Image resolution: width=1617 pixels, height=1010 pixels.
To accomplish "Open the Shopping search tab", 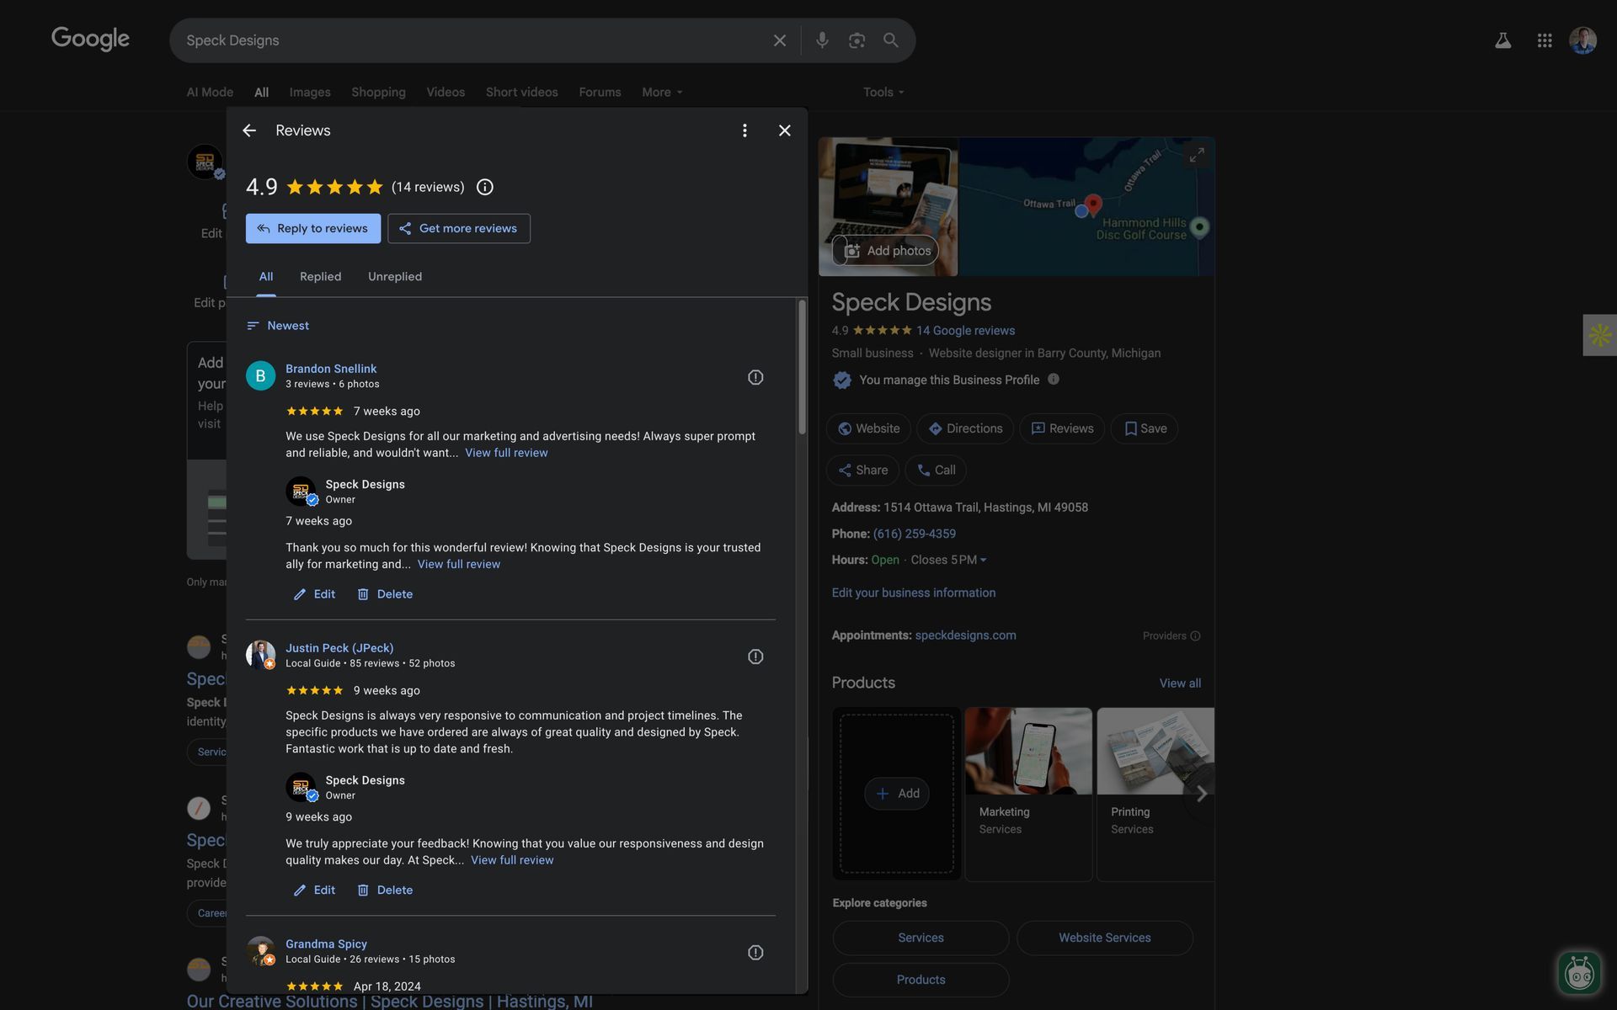I will [378, 93].
